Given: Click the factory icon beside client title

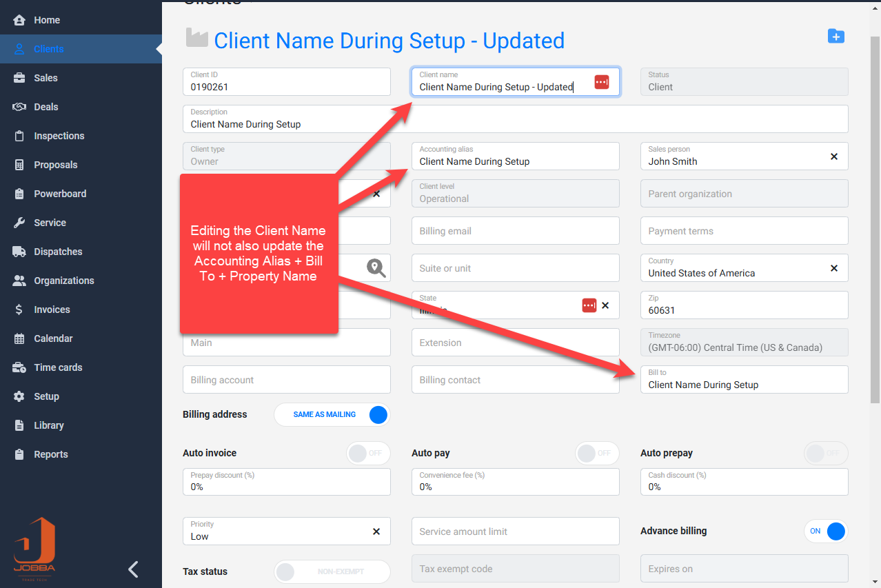Looking at the screenshot, I should click(x=197, y=39).
